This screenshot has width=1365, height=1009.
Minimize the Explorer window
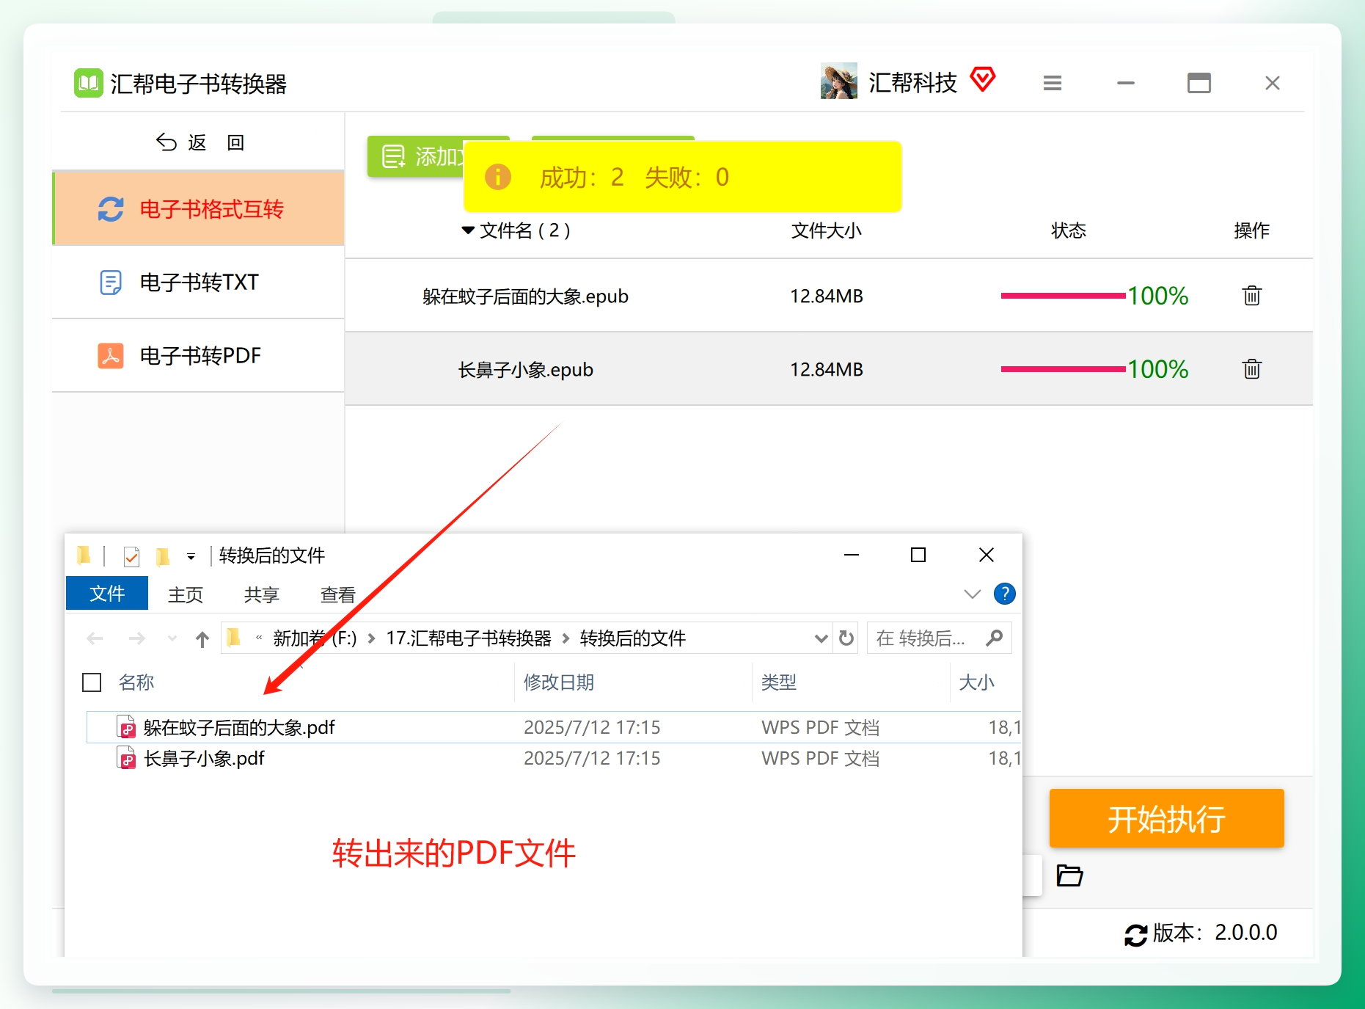point(852,555)
